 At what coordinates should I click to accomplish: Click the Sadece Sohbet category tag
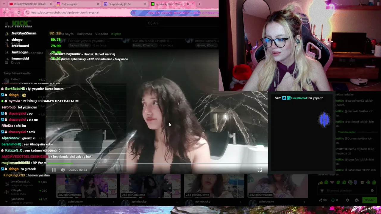79,45
